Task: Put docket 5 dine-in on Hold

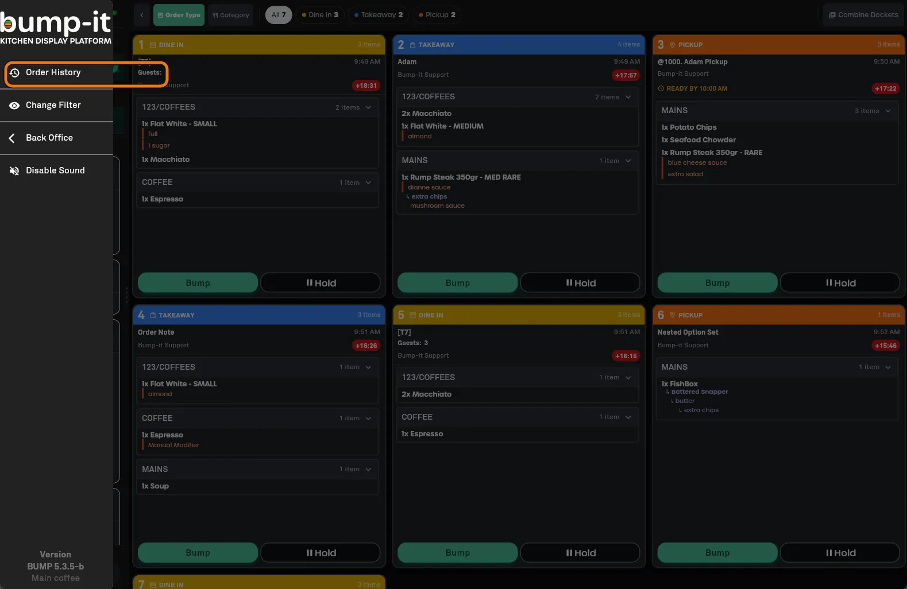Action: [580, 553]
